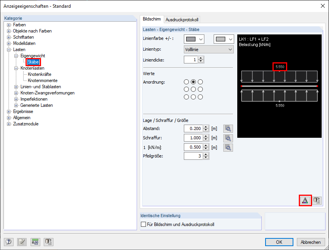Open the help icon with question mark
The image size is (329, 250).
click(x=9, y=242)
